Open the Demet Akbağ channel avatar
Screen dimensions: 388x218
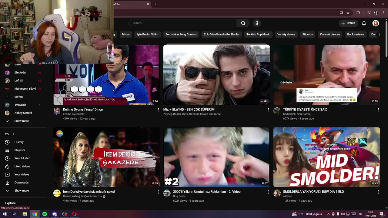[x=57, y=193]
